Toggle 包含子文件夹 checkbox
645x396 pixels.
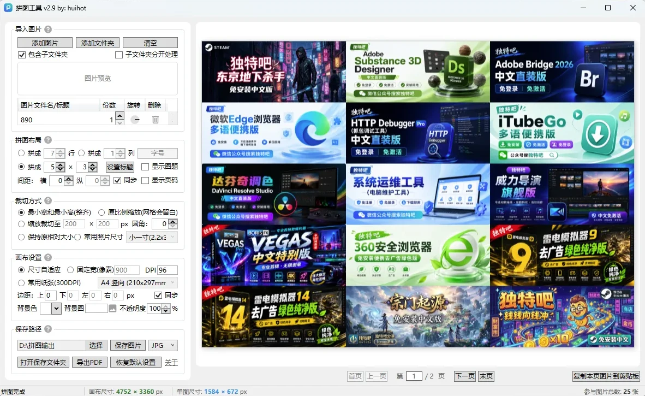[22, 55]
